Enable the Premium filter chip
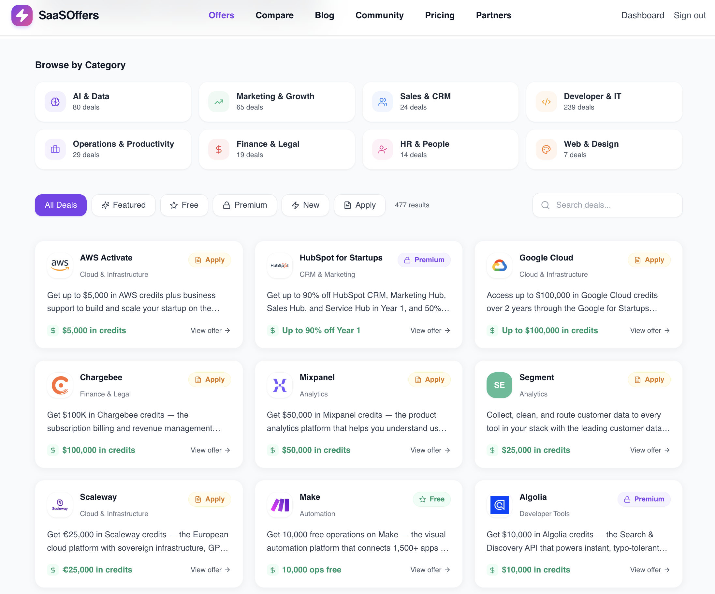Screen dimensions: 715x594 pyautogui.click(x=245, y=205)
